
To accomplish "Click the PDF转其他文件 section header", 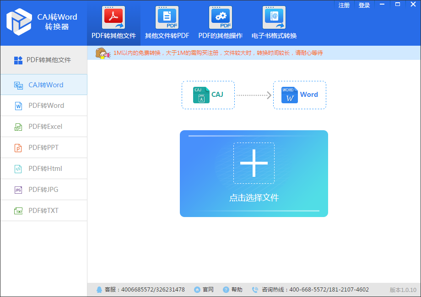I will tap(43, 59).
